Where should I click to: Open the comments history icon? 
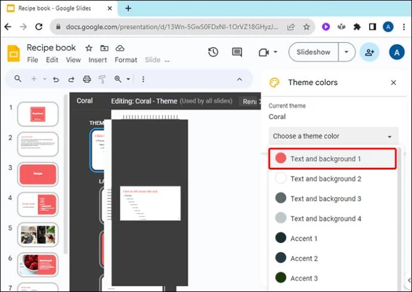(236, 52)
